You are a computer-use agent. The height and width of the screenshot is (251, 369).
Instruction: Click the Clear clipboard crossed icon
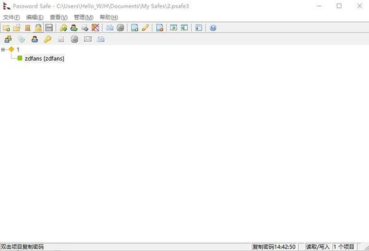coord(95,28)
